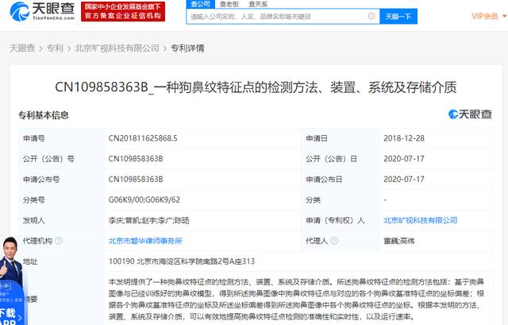This screenshot has width=508, height=325.
Task: Open applicant 北京旷视科技有限公司 link in table
Action: [x=420, y=219]
